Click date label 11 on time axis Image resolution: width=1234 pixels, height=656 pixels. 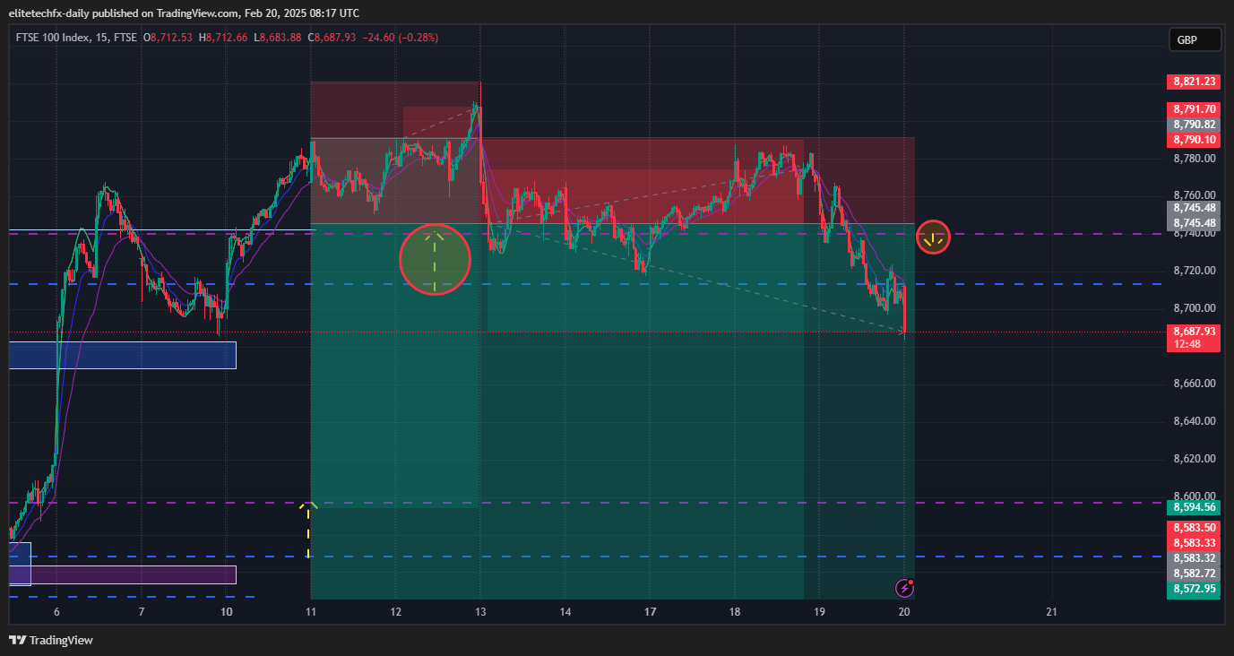pos(311,612)
